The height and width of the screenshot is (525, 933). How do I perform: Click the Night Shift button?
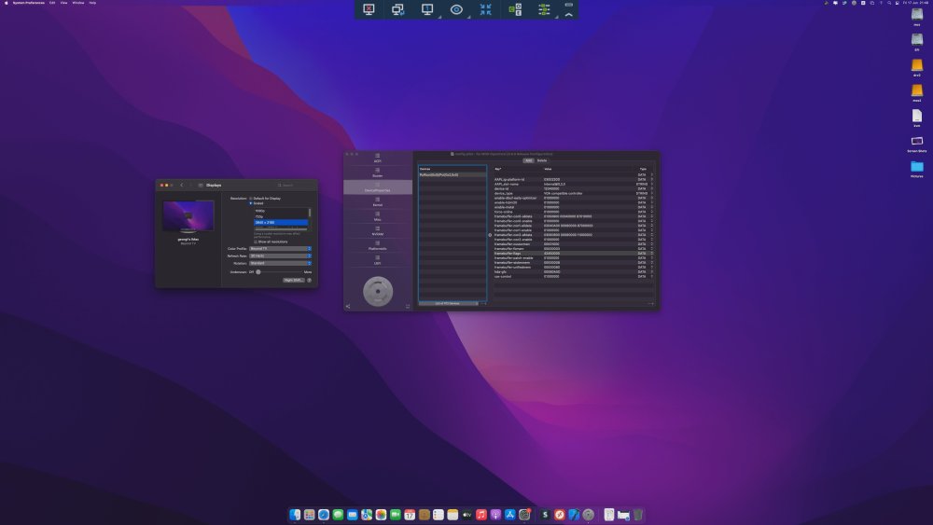pyautogui.click(x=293, y=280)
